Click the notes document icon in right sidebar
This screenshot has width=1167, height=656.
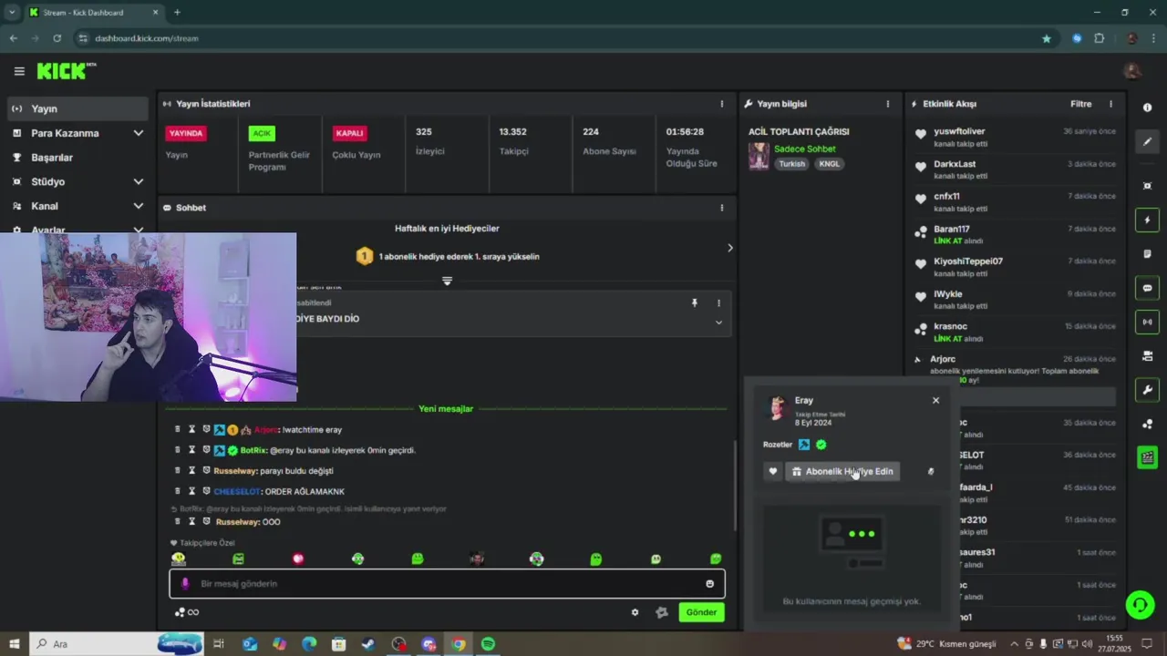click(1147, 254)
